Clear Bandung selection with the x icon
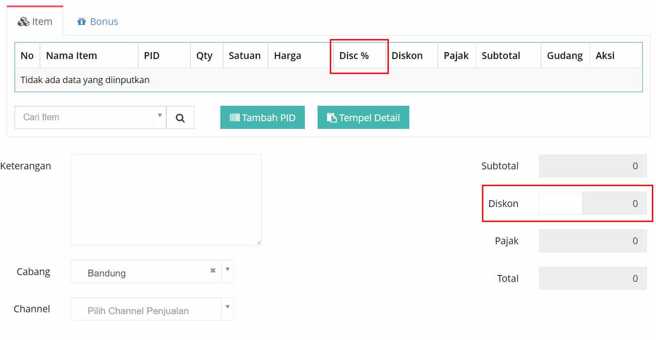 213,270
